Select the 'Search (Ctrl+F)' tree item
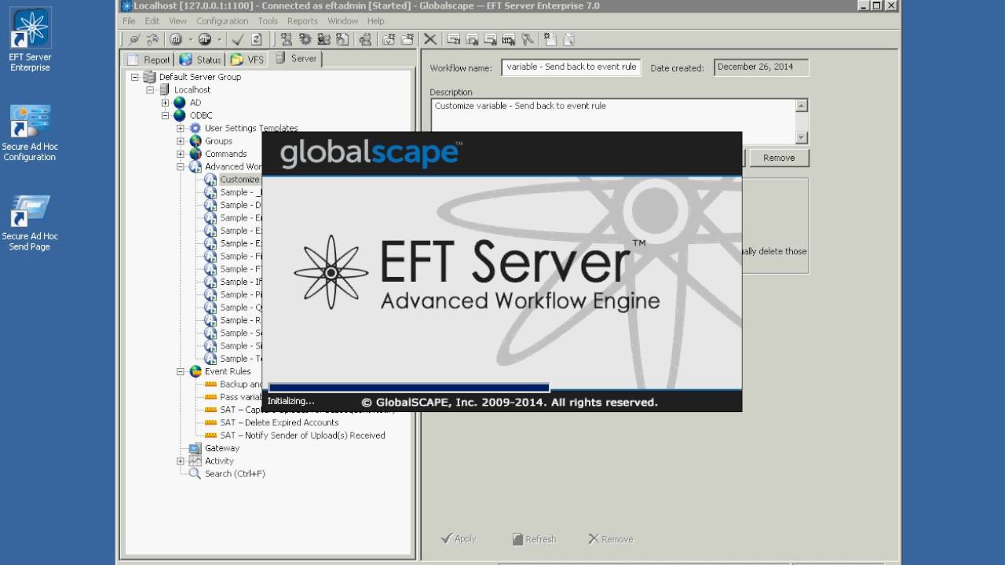1005x565 pixels. click(x=235, y=474)
